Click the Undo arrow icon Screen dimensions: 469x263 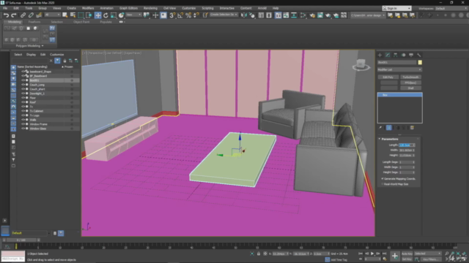coord(6,15)
